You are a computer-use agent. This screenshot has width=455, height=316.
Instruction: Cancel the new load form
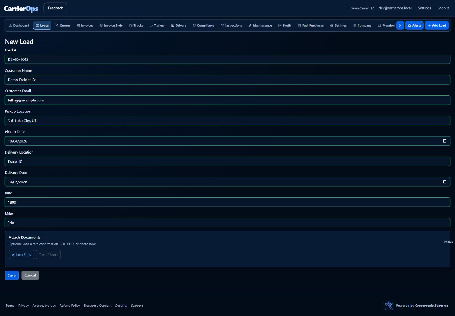30,275
